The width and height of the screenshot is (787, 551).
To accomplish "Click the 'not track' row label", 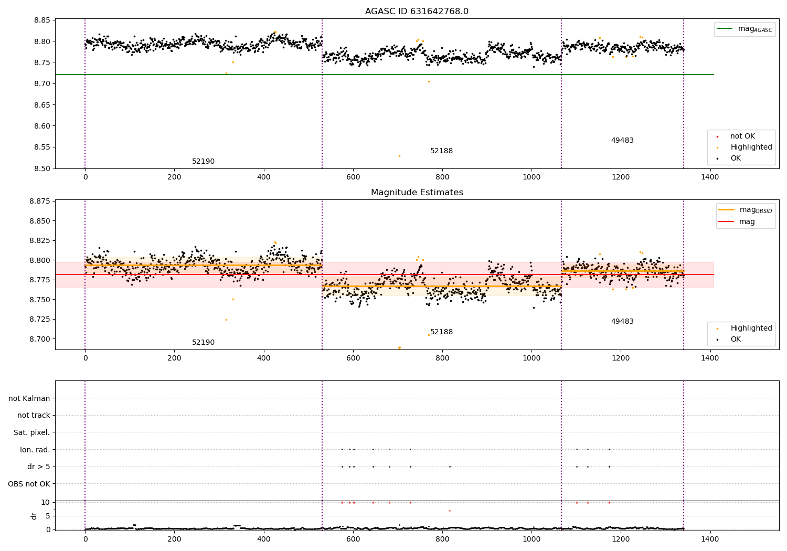I will point(34,415).
